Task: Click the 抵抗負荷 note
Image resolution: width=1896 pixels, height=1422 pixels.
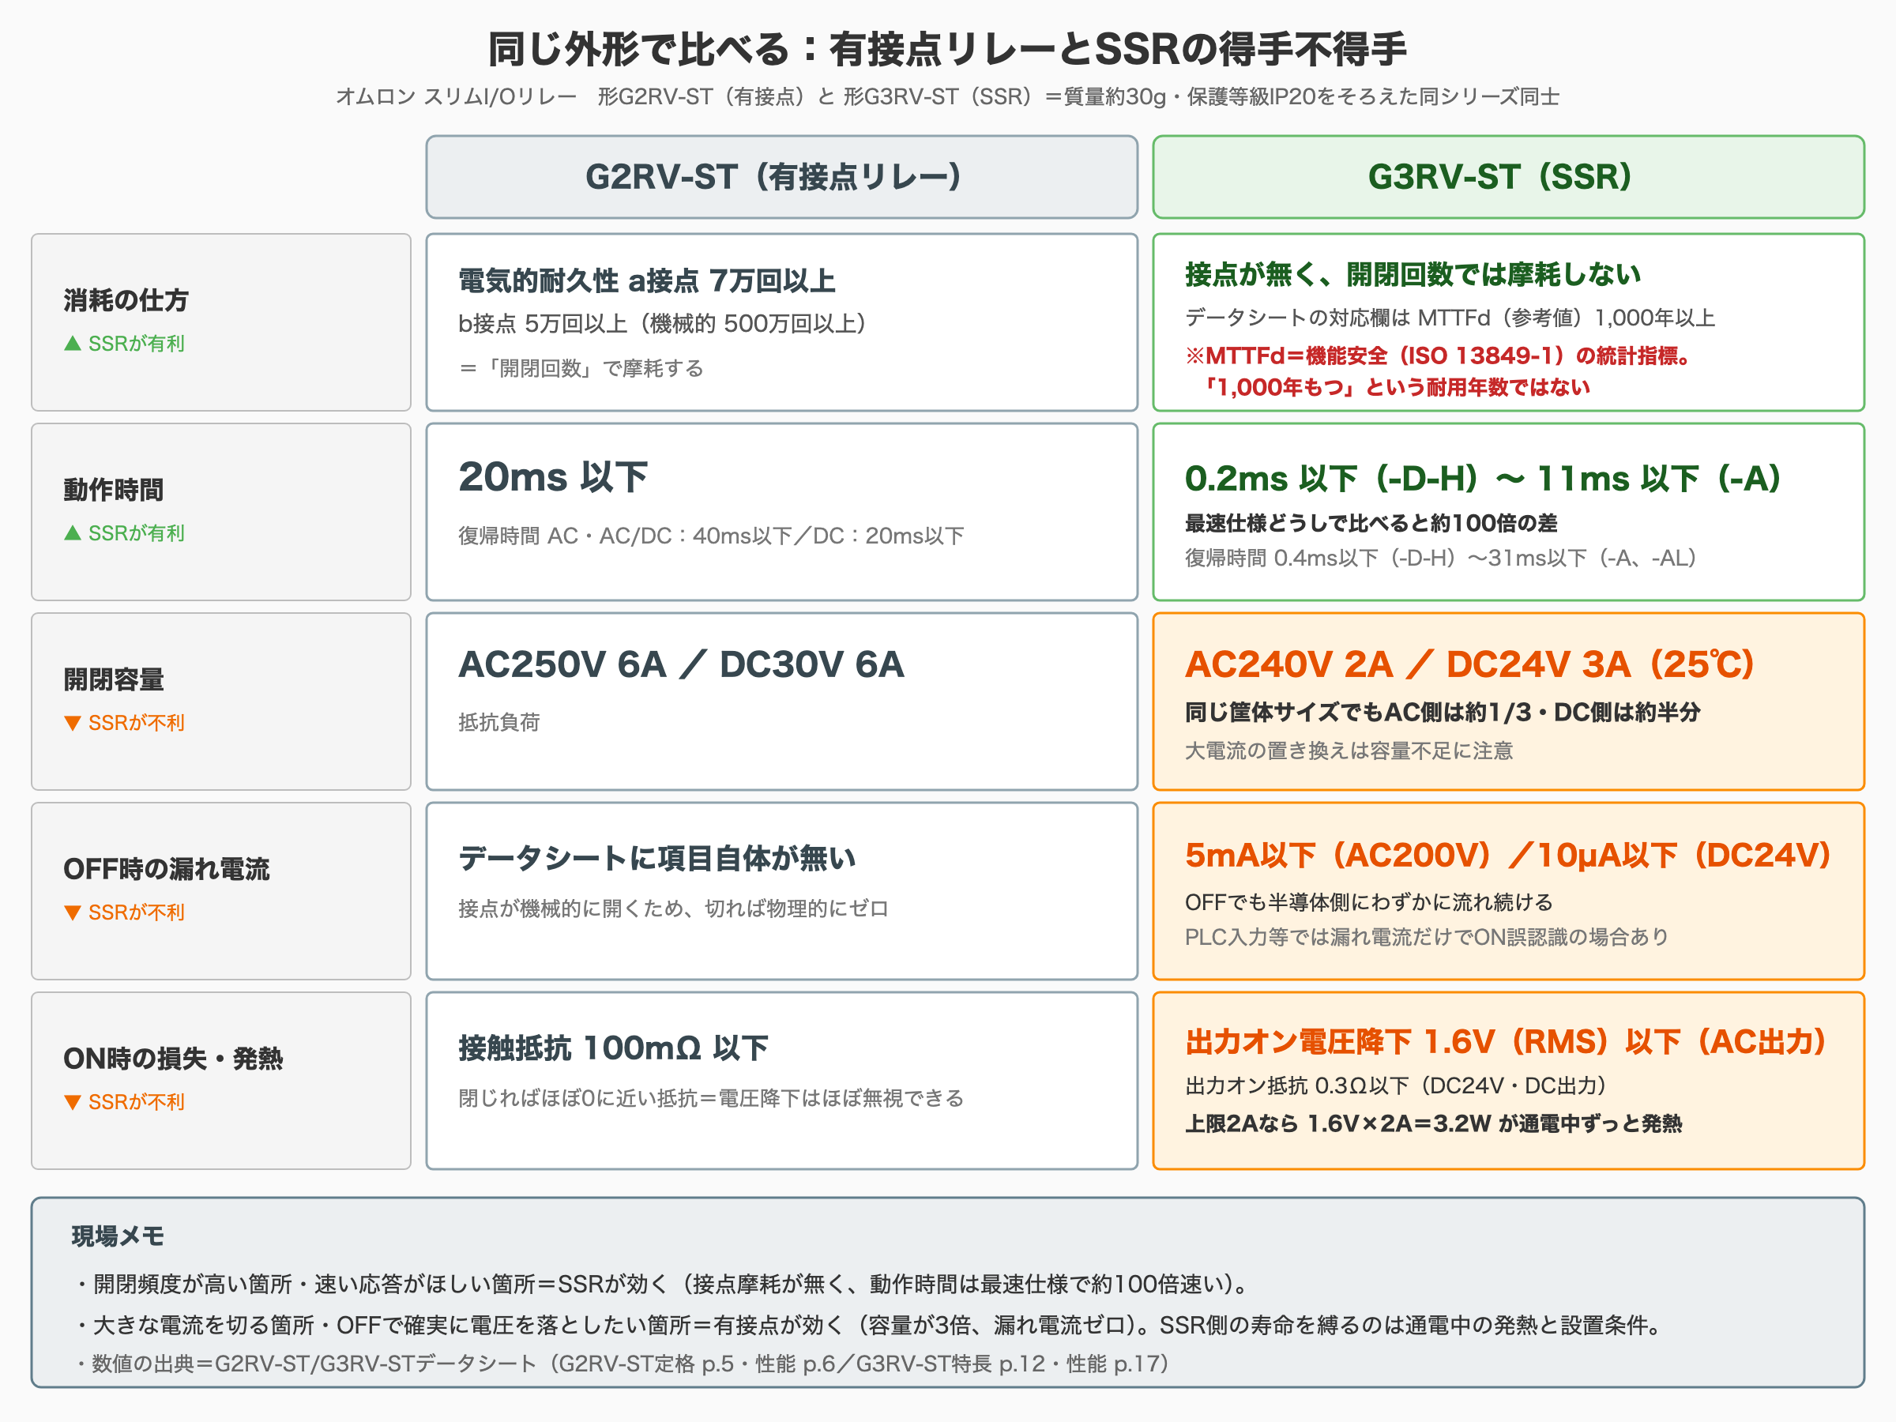Action: [498, 723]
